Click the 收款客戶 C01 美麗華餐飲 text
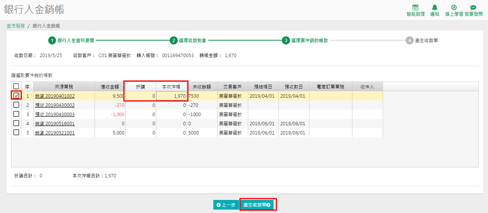Viewport: 488px width, 213px height. pyautogui.click(x=102, y=56)
